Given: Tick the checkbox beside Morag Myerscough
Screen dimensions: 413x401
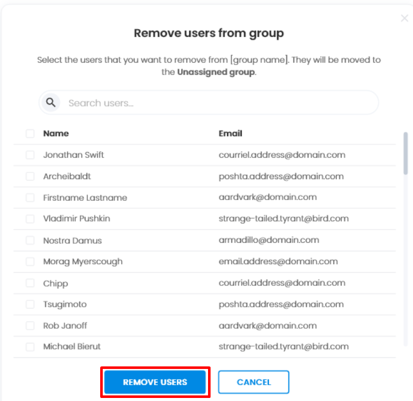Looking at the screenshot, I should coord(29,262).
